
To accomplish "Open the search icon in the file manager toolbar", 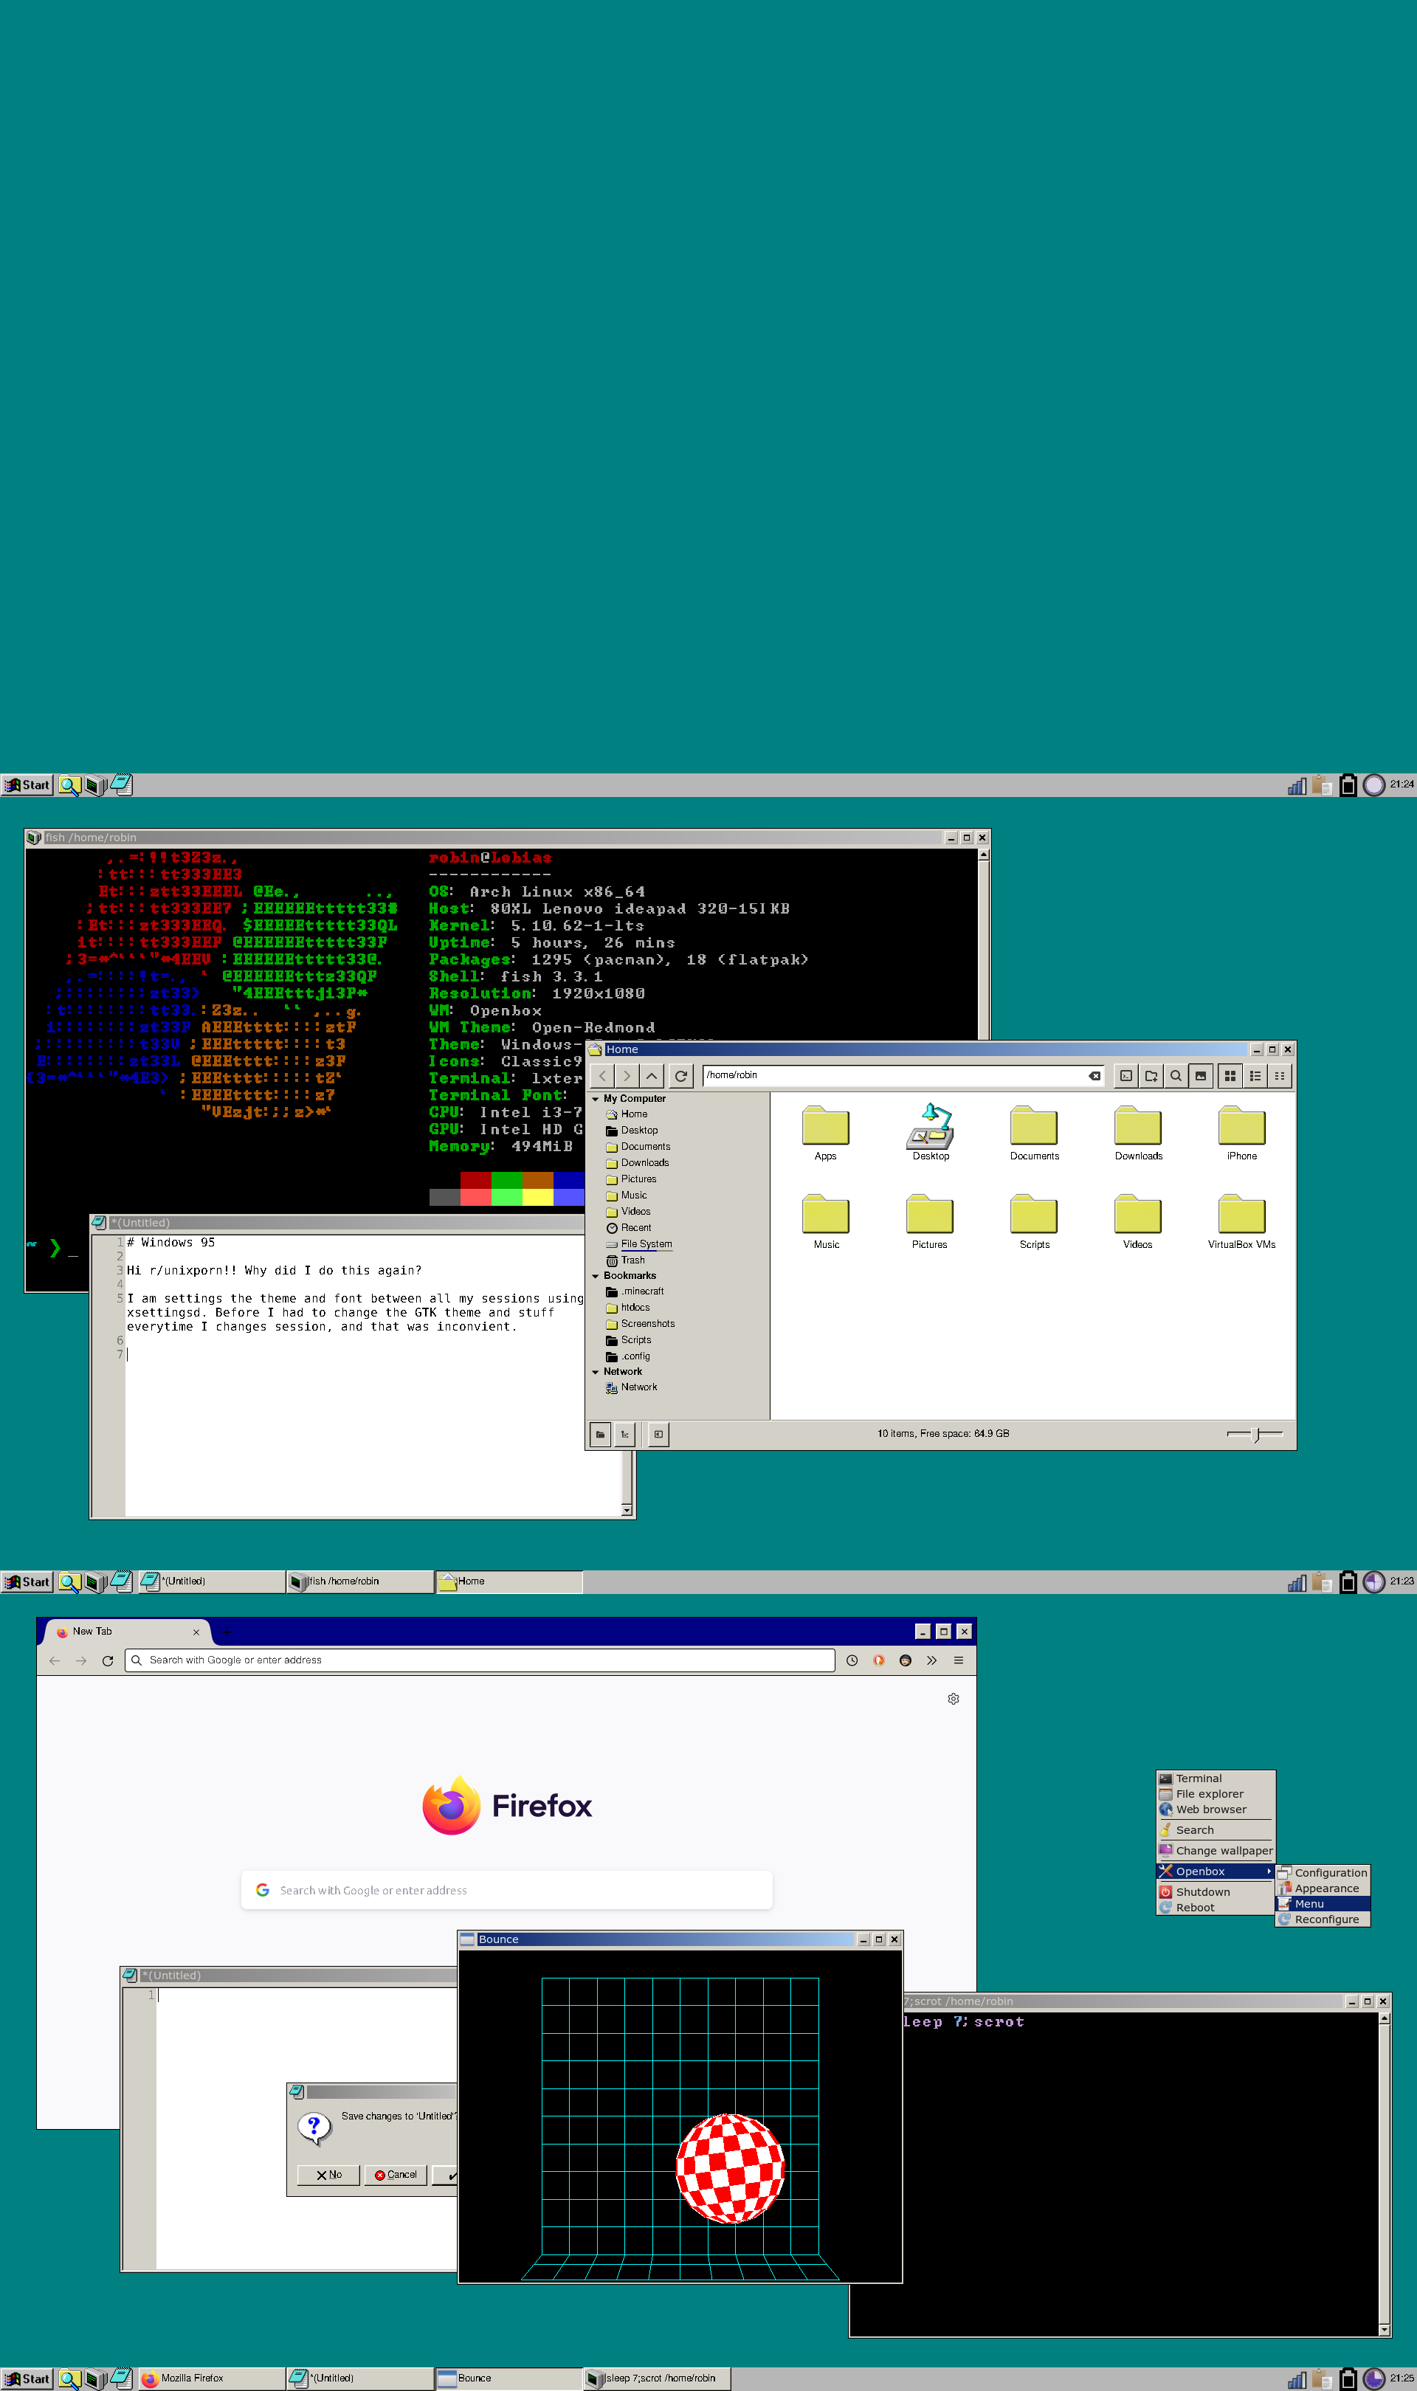I will point(1176,1076).
